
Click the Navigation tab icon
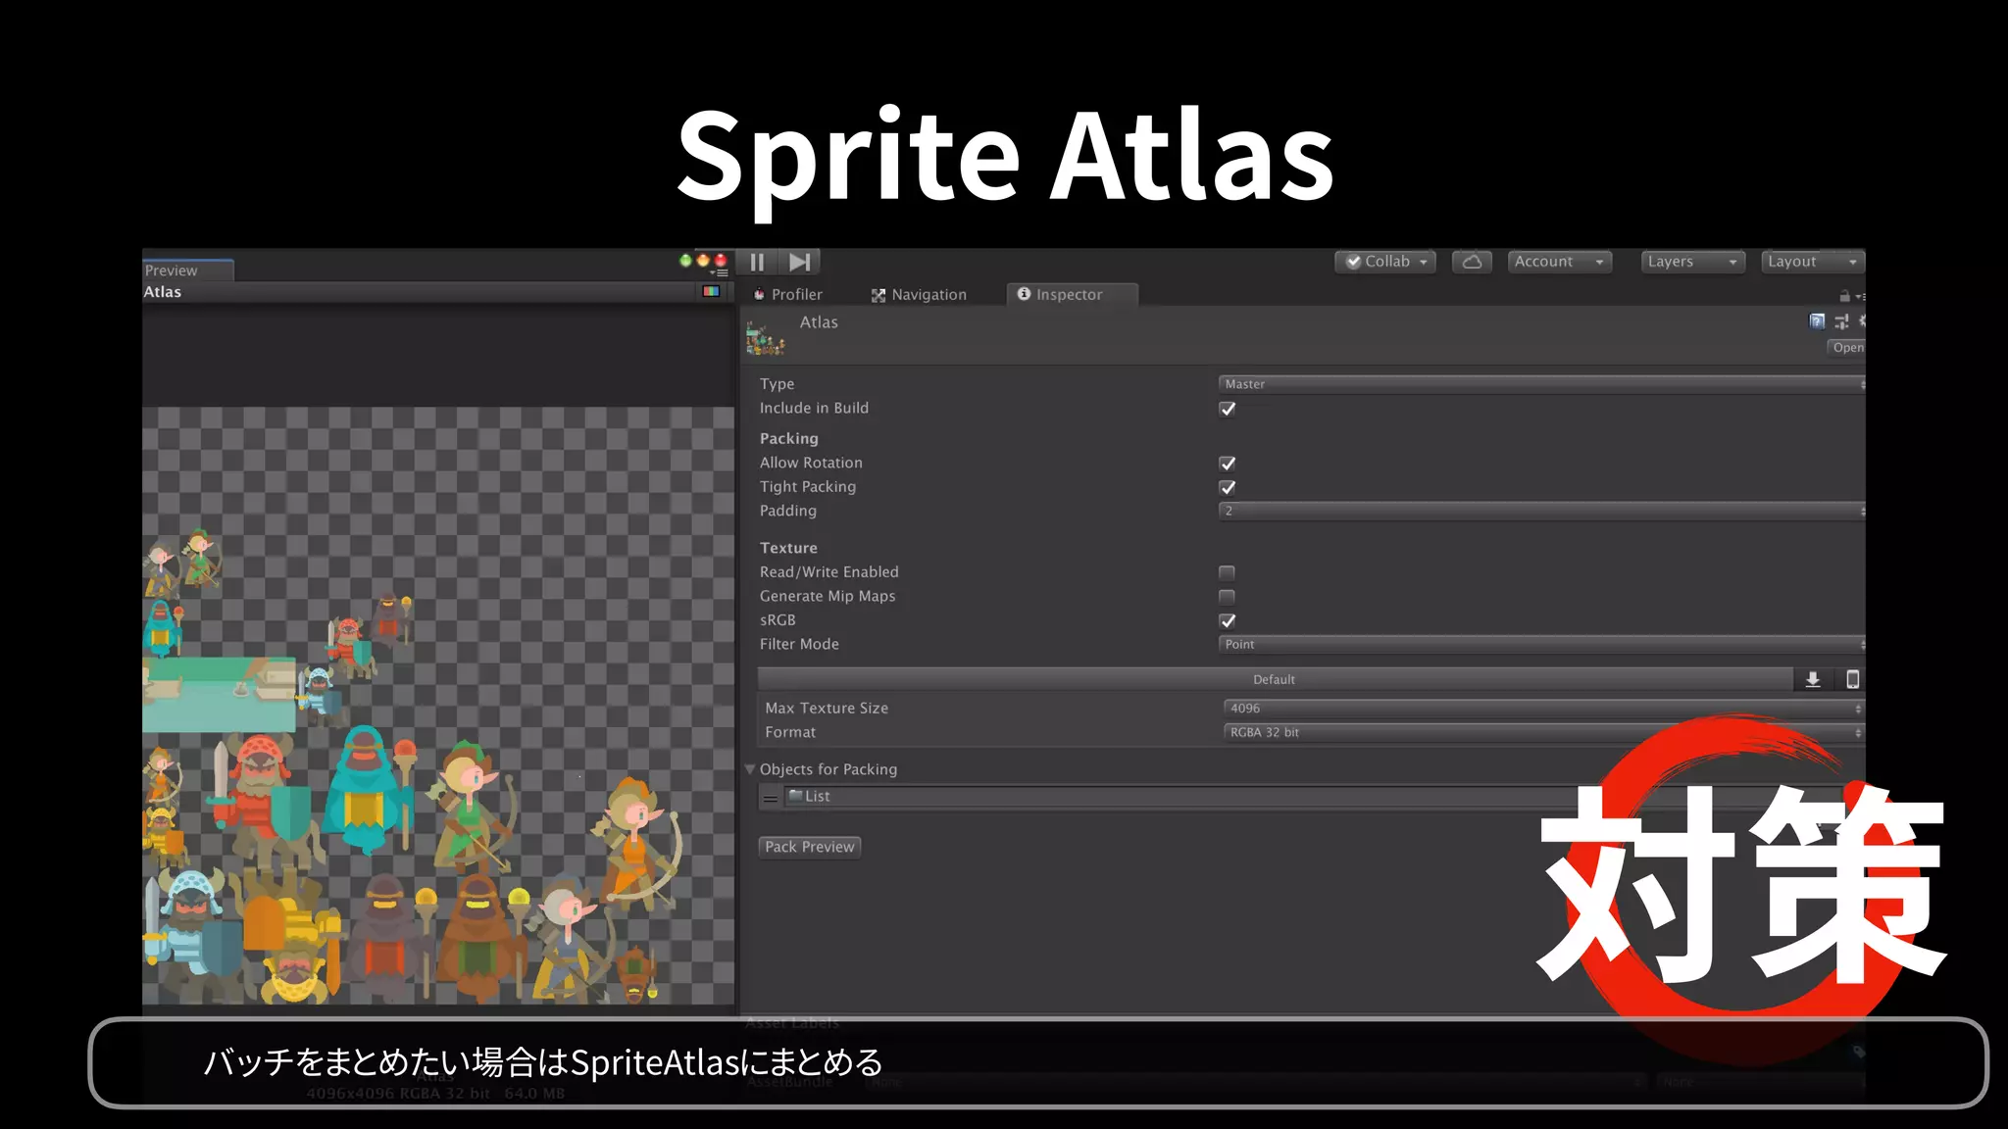878,295
